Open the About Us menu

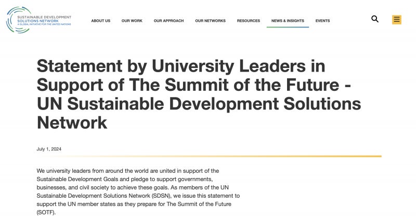[x=101, y=21]
